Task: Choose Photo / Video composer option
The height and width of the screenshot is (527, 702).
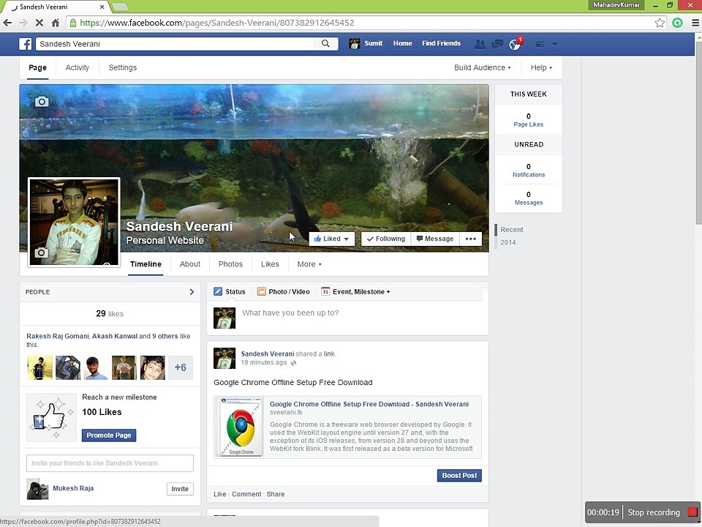Action: (x=284, y=292)
